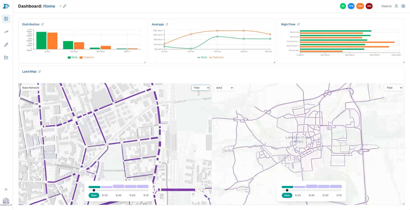
Task: Open the Flow dropdown on the right map
Action: click(393, 88)
